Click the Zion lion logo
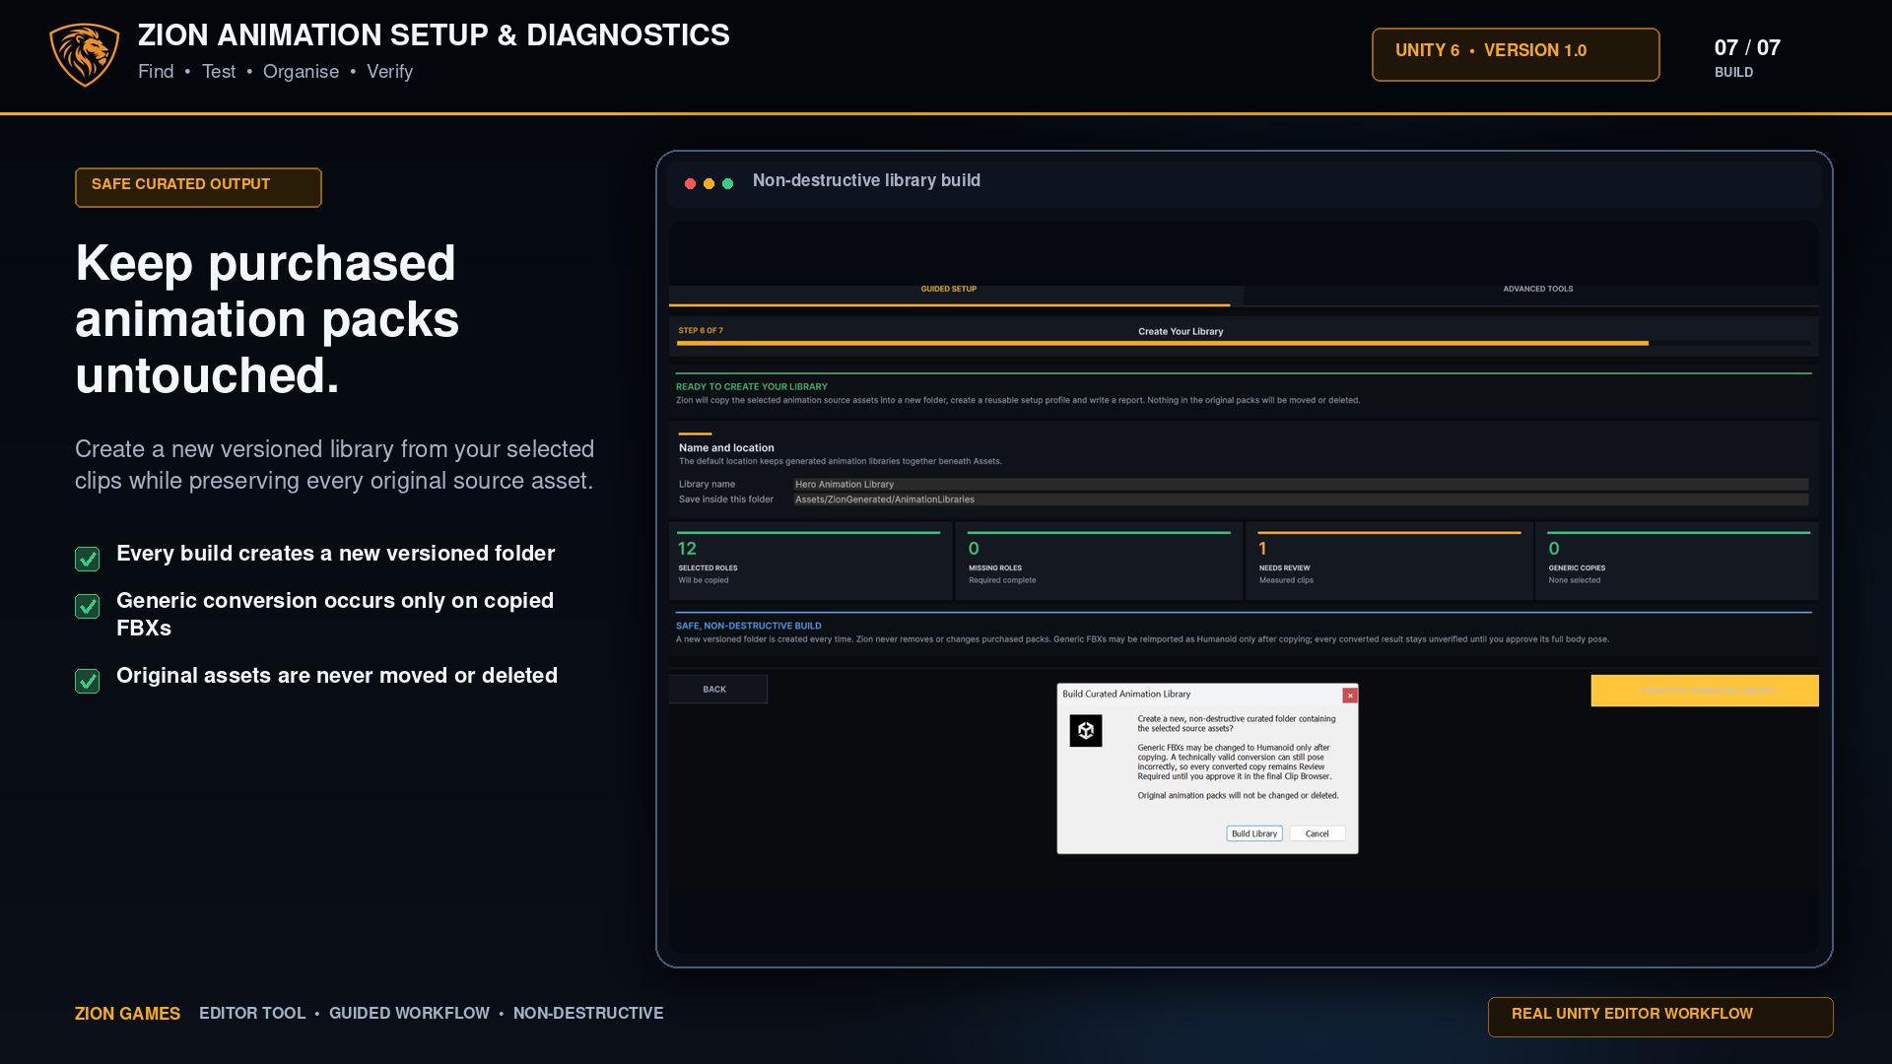The width and height of the screenshot is (1892, 1064). 85,55
